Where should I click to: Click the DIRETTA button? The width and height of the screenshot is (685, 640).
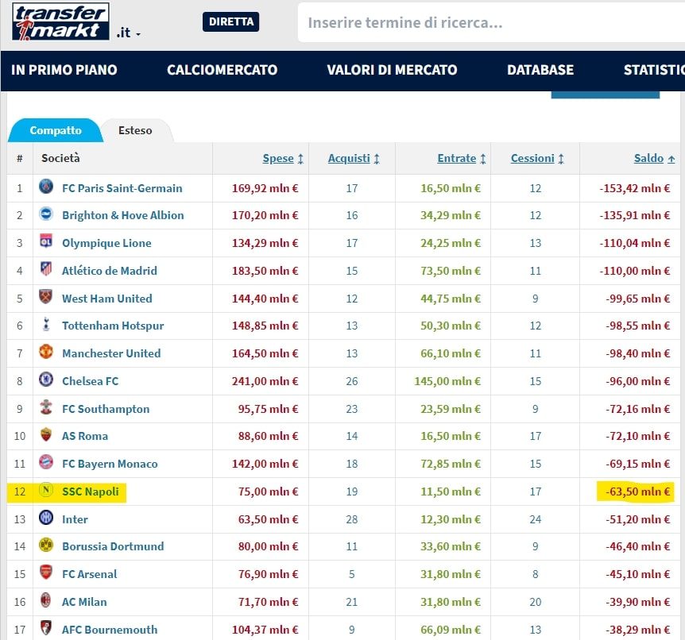point(230,21)
